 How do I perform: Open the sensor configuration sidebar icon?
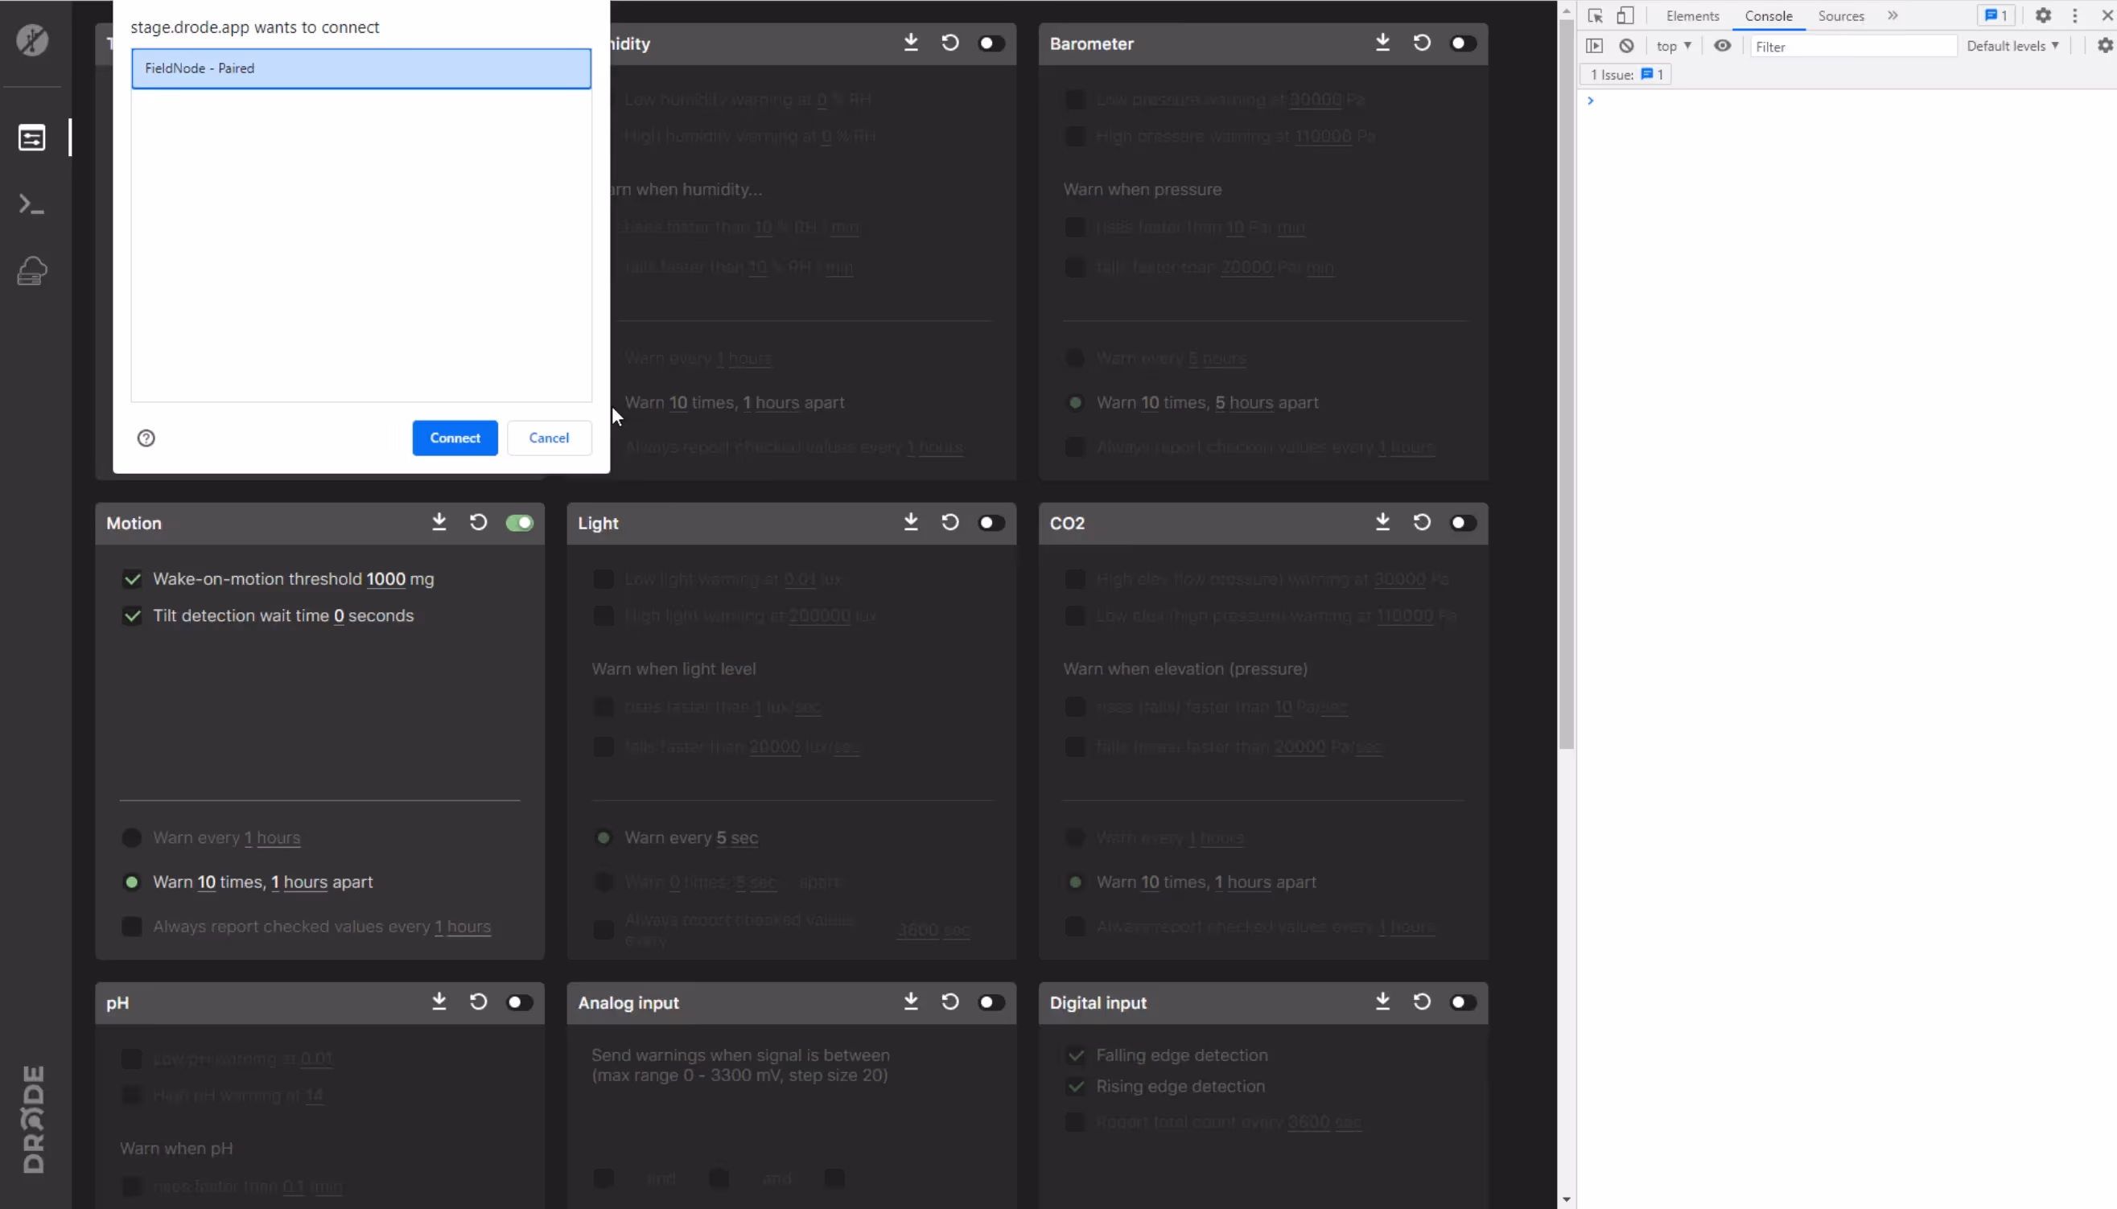[x=32, y=138]
